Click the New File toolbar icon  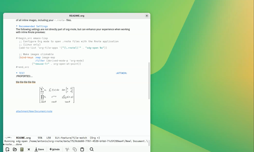coord(8,149)
